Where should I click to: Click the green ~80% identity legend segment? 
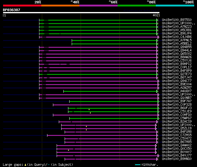point(137,6)
